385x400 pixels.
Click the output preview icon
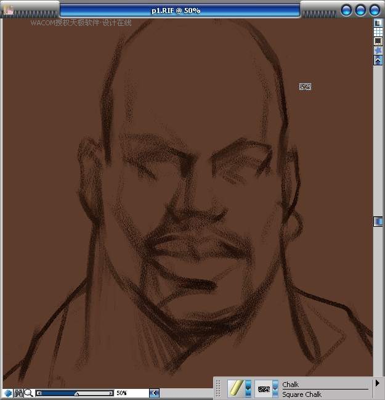[x=378, y=41]
